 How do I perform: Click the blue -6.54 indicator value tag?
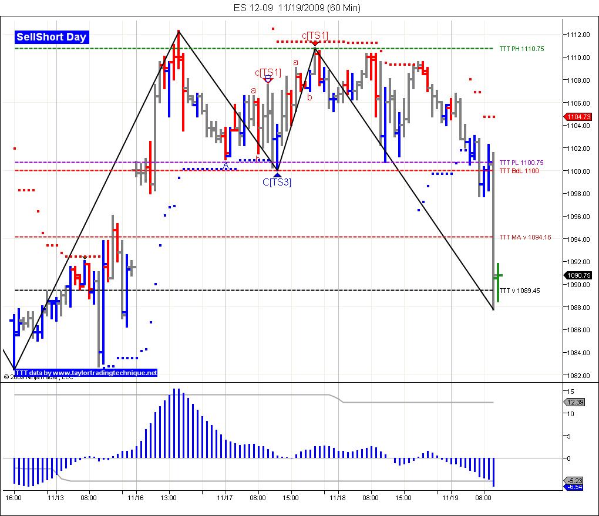click(x=574, y=487)
